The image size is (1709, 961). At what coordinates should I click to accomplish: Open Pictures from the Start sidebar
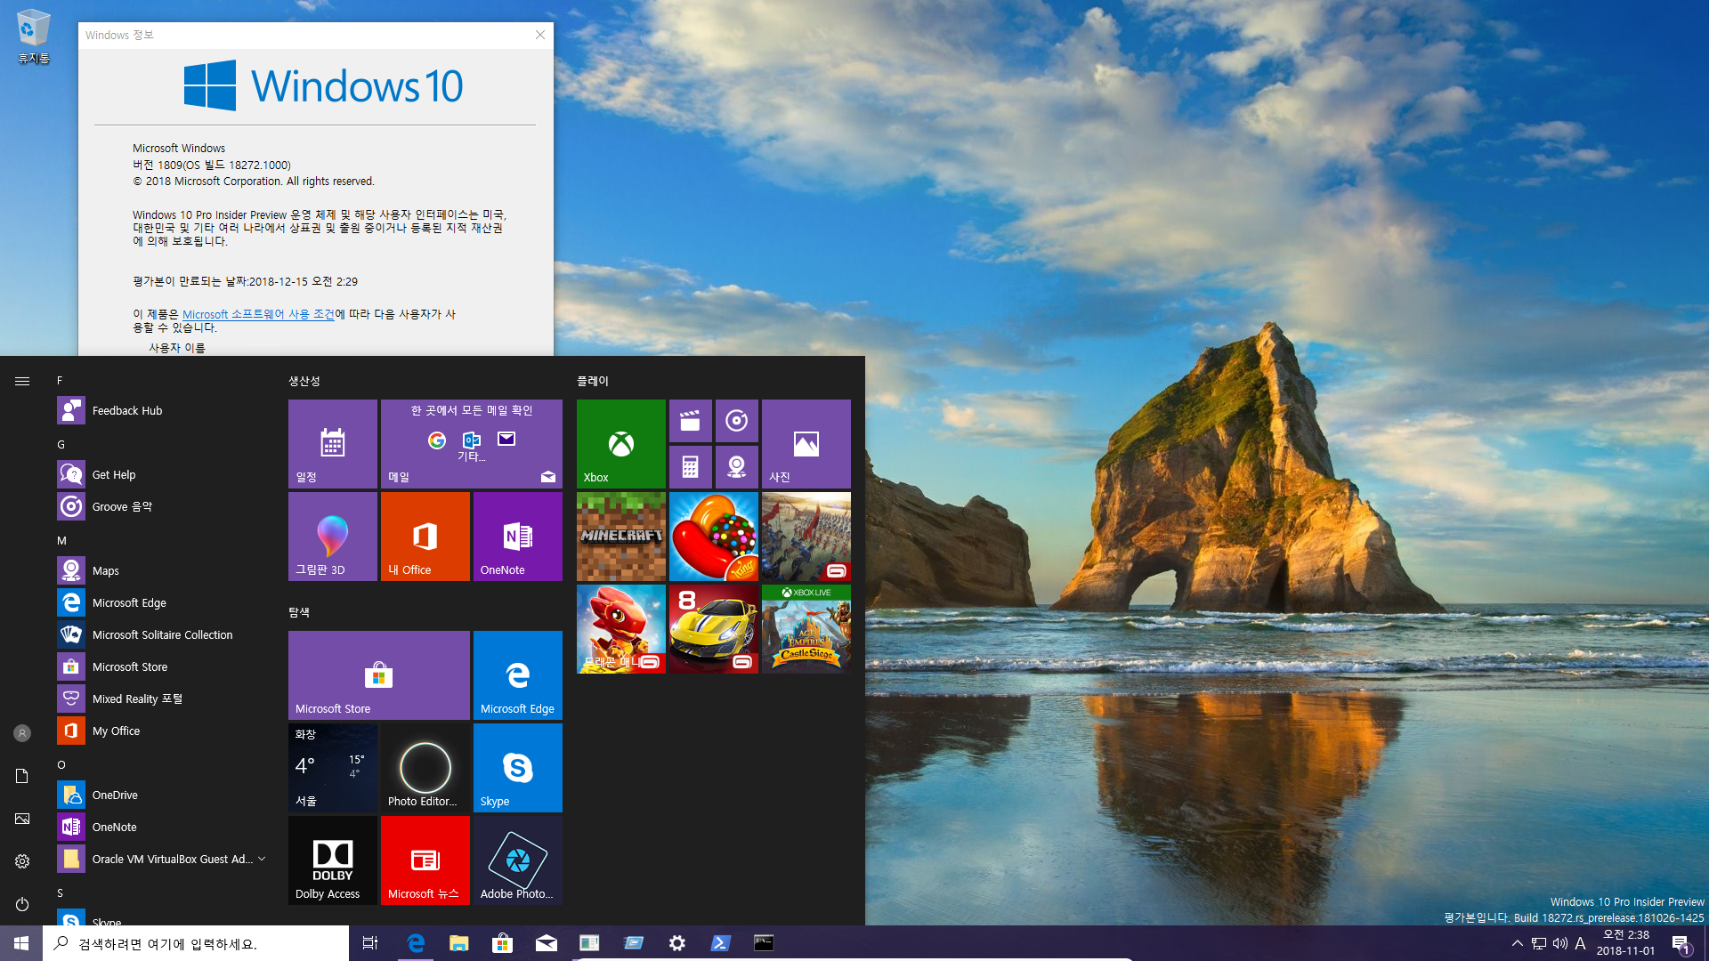[22, 819]
